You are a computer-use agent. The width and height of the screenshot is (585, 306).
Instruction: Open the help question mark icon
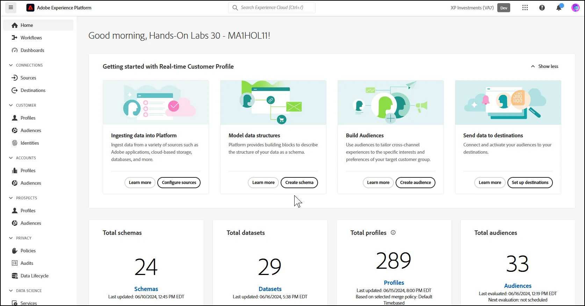[x=542, y=8]
